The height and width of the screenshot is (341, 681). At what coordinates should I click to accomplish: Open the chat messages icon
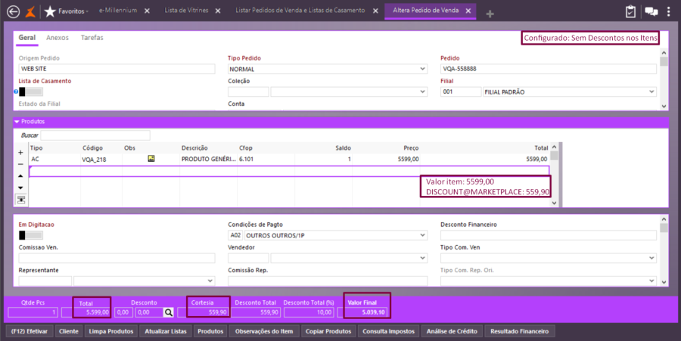[x=651, y=11]
